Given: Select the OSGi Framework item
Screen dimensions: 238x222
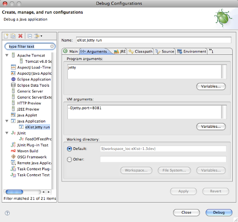Looking at the screenshot, I should pos(29,157).
